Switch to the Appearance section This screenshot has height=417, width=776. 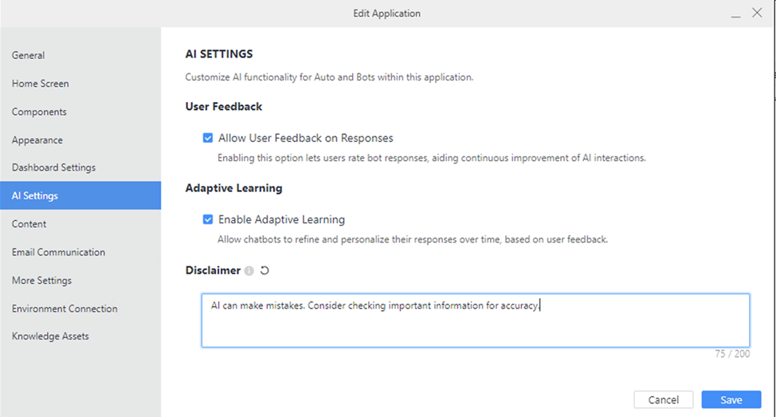(37, 140)
